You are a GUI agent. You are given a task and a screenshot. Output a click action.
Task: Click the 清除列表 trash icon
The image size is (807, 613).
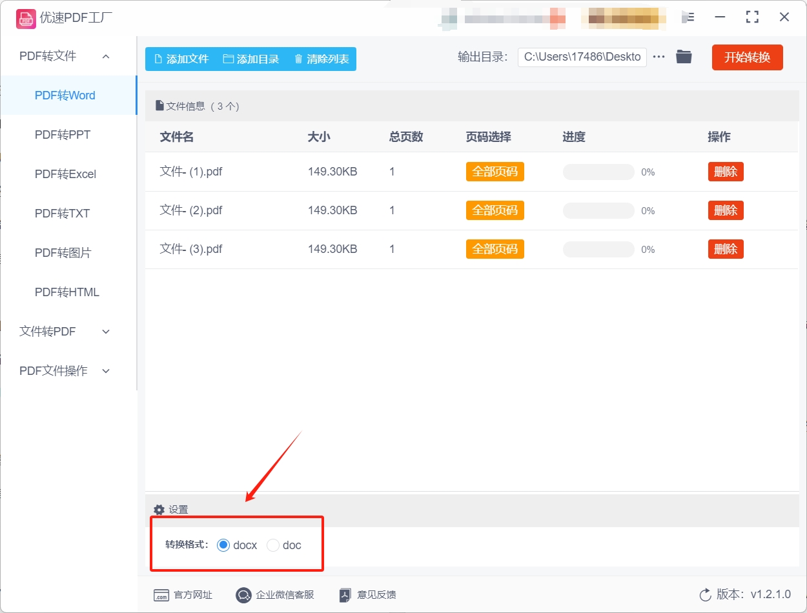tap(298, 58)
